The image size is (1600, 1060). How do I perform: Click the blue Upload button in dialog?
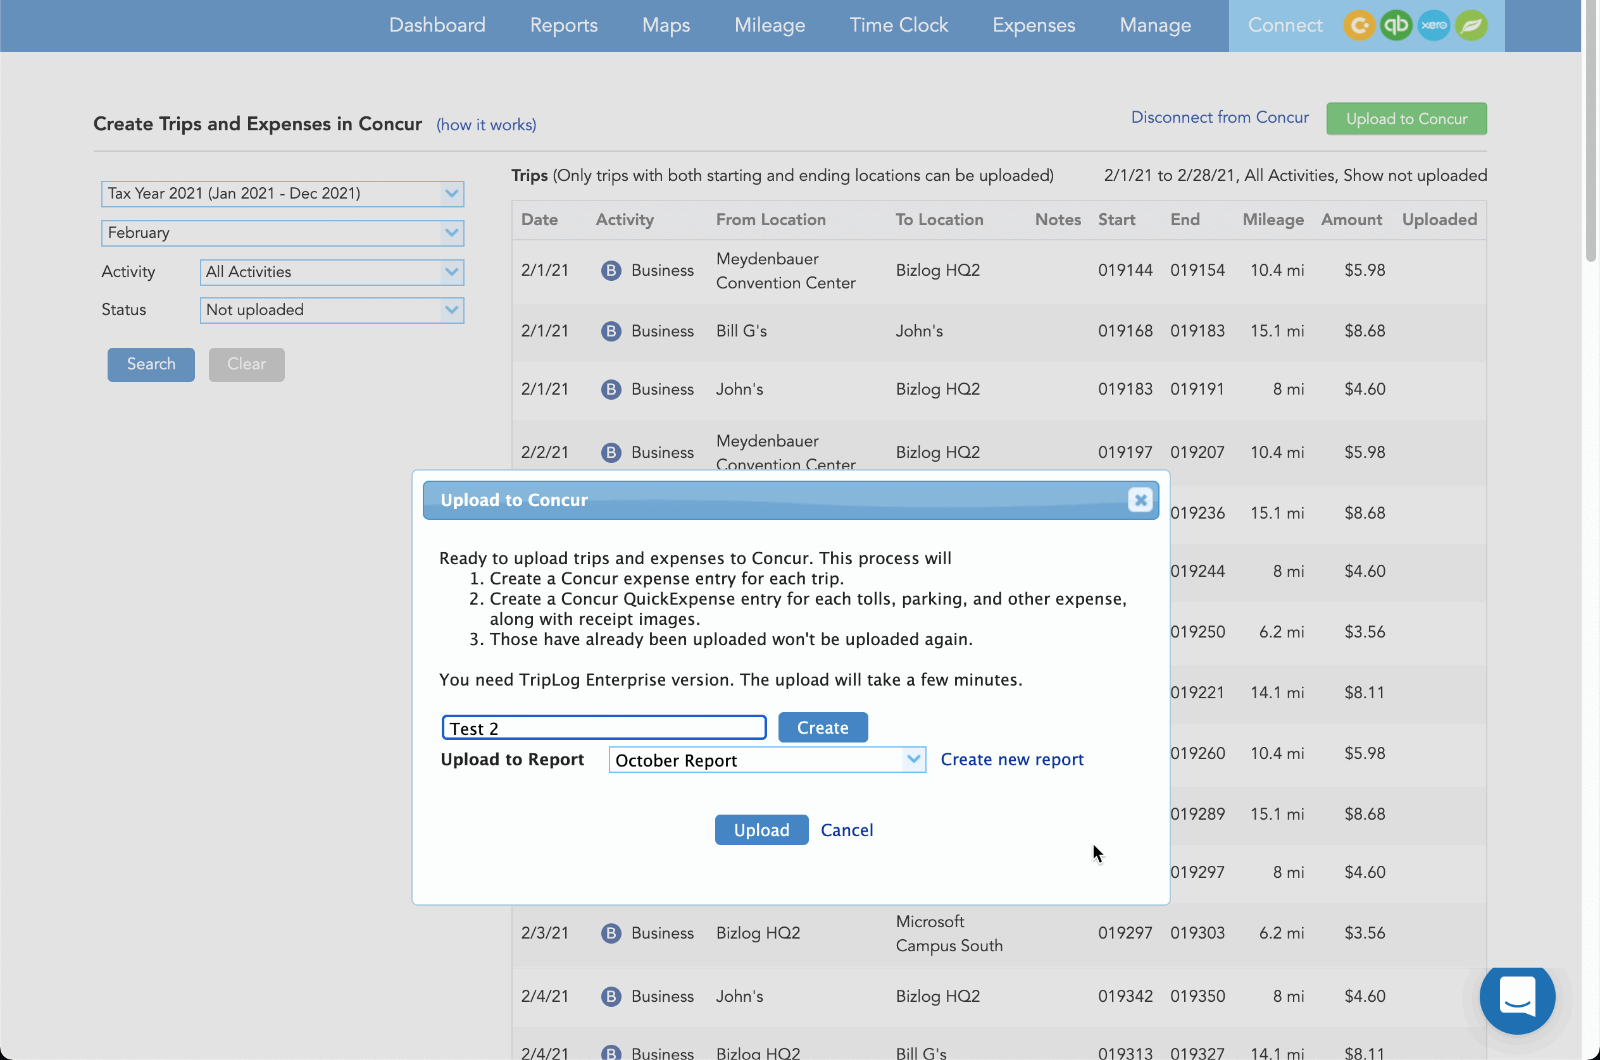tap(761, 830)
